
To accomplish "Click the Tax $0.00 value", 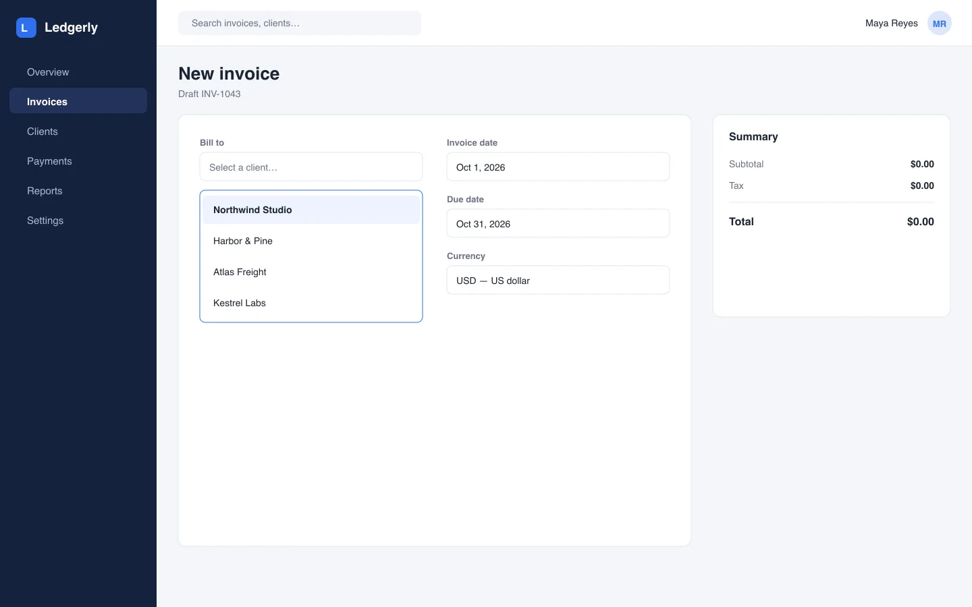I will (922, 185).
